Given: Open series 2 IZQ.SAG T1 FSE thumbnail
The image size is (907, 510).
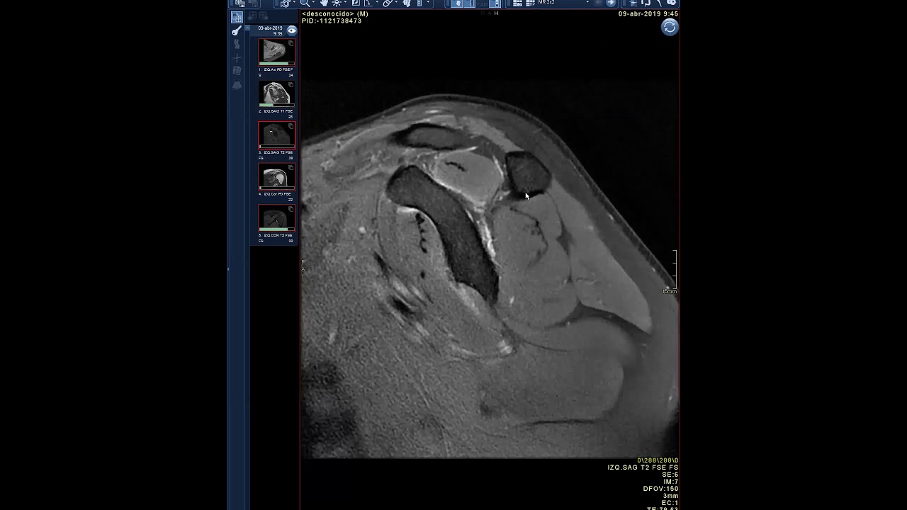Looking at the screenshot, I should click(276, 92).
